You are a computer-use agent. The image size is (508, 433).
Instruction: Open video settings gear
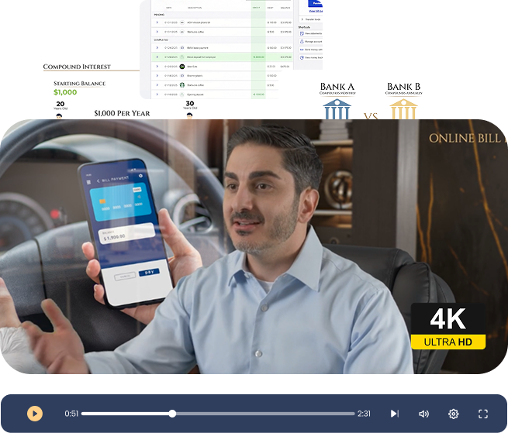[454, 414]
